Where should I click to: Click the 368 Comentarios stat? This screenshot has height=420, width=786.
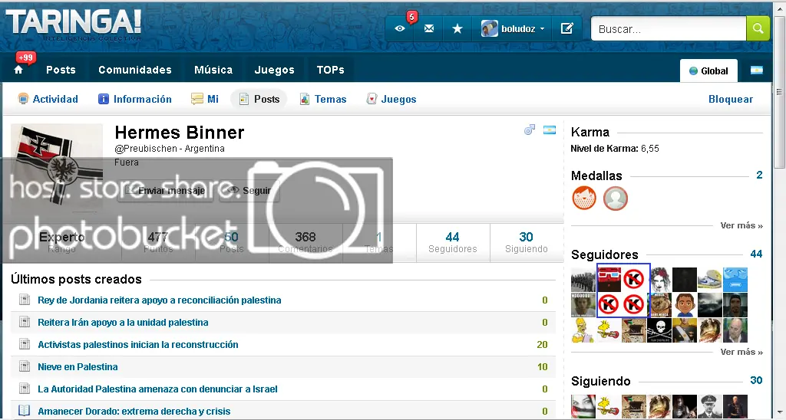(305, 242)
